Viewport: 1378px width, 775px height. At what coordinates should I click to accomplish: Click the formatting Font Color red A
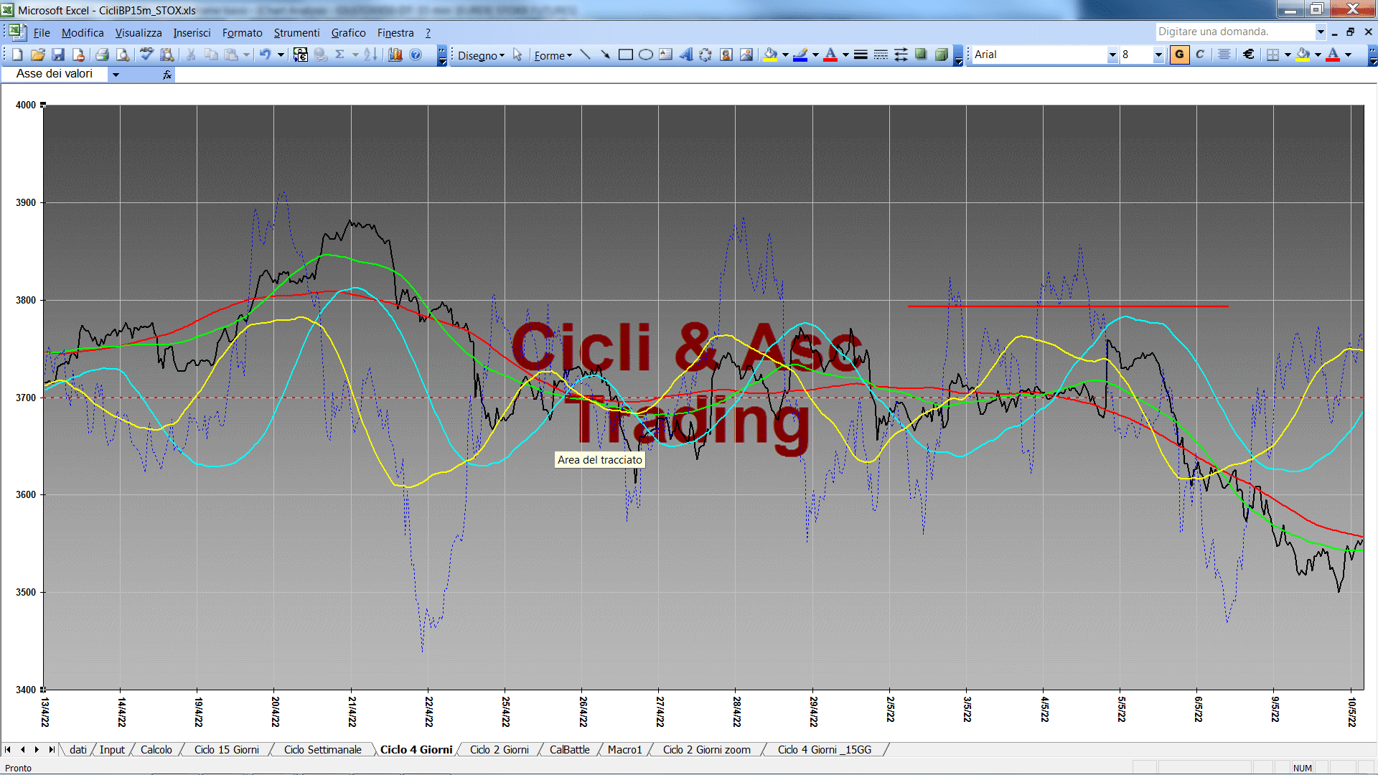click(x=1333, y=55)
